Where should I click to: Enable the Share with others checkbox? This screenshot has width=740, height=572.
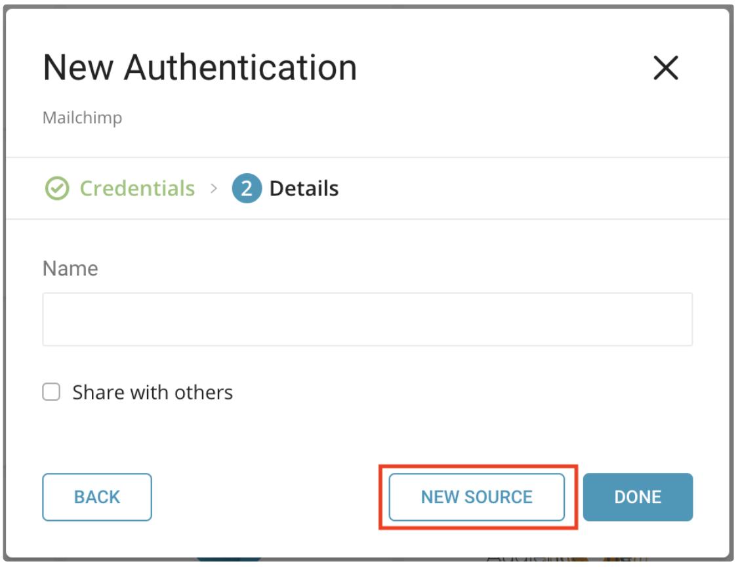[51, 392]
